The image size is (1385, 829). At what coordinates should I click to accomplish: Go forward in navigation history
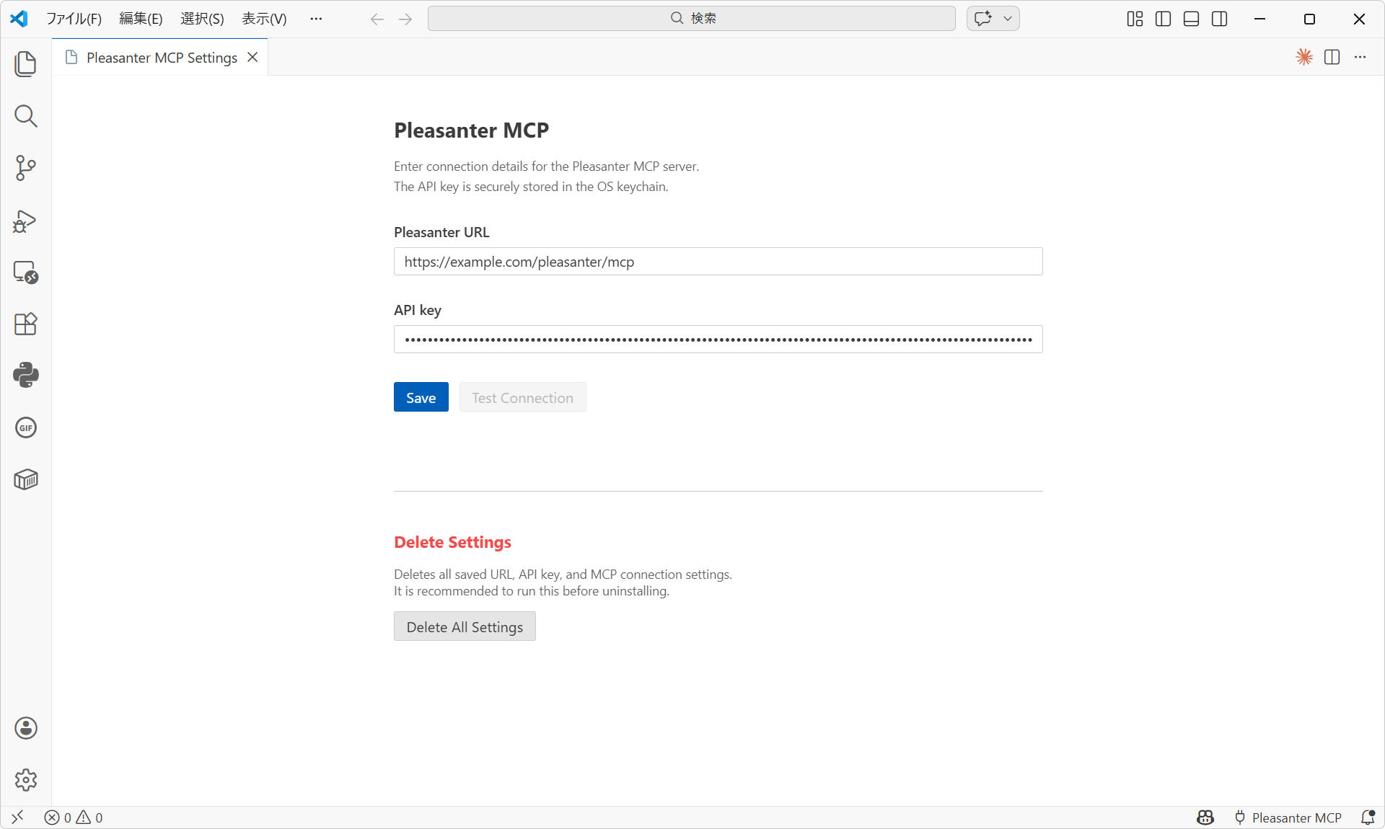coord(405,19)
